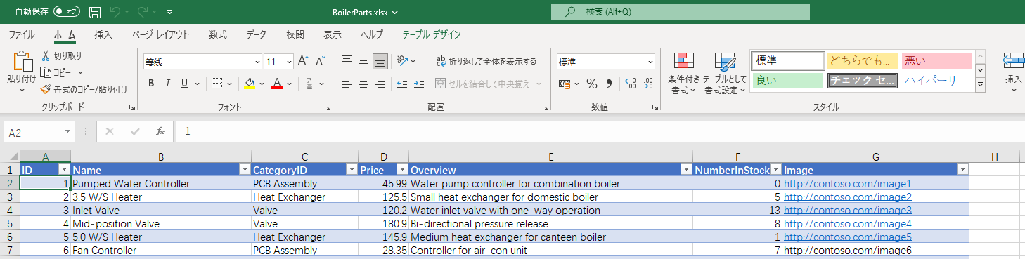
Task: Open the CategoryID column filter dropdown
Action: pyautogui.click(x=352, y=170)
